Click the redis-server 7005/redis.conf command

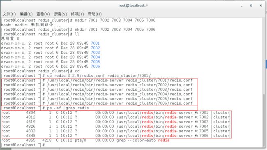[x=97, y=99]
